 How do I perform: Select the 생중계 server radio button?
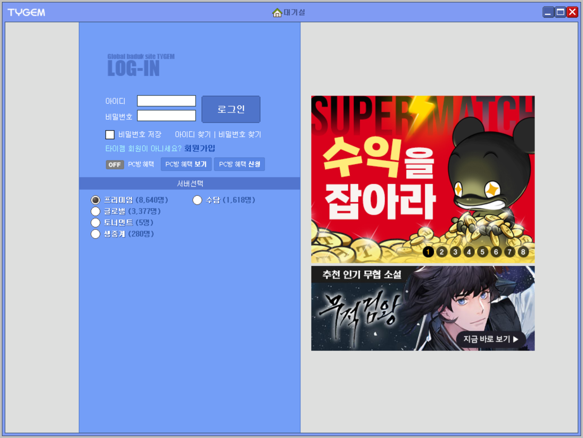point(95,234)
